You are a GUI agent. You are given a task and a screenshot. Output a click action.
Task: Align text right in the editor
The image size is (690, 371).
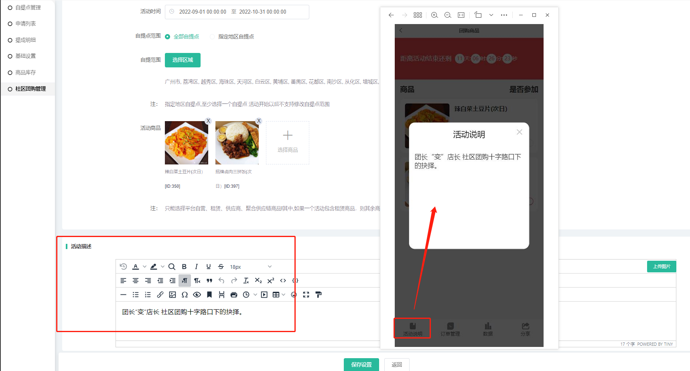tap(148, 281)
